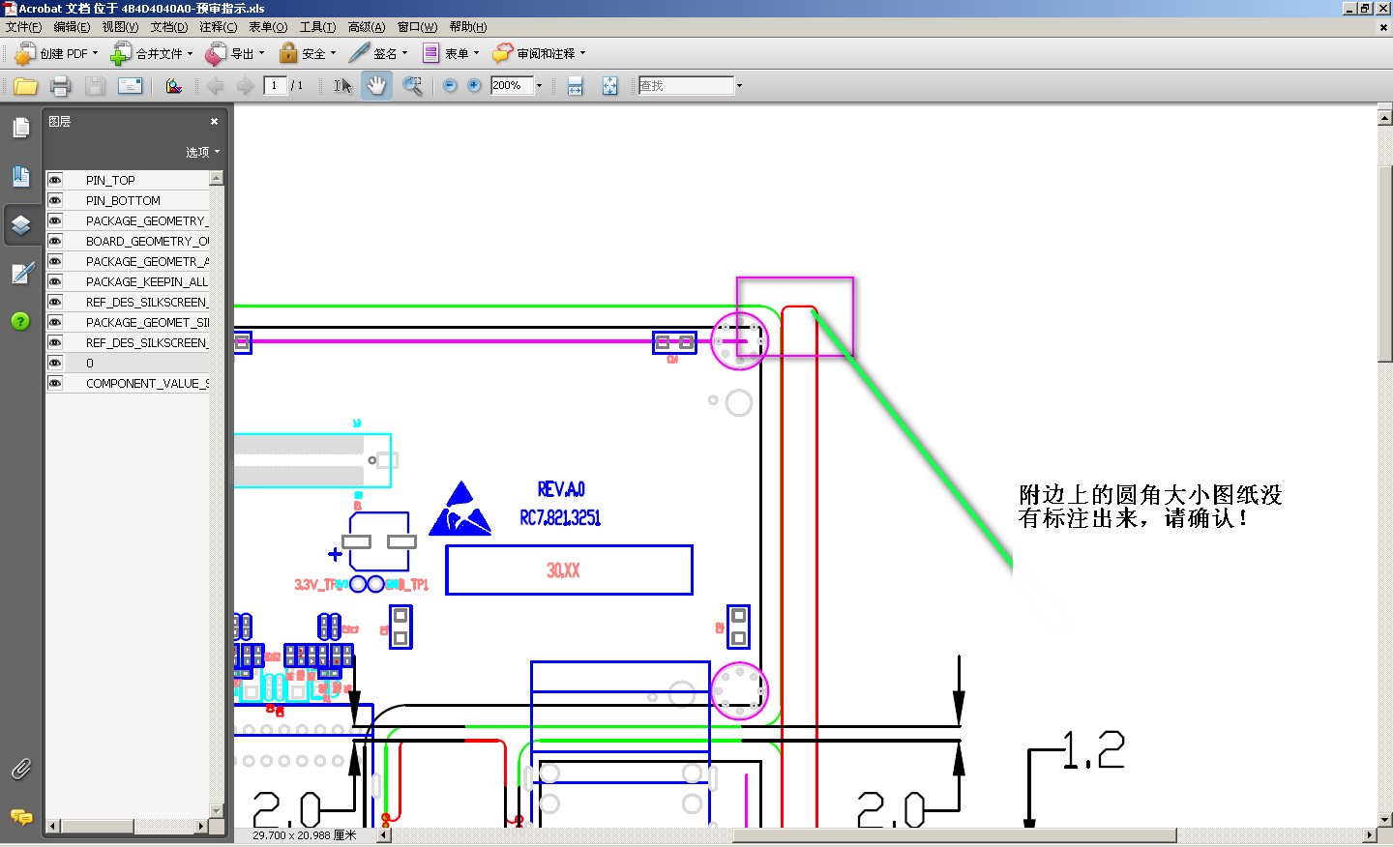Hide the PIN_TOP layer
The image size is (1393, 847).
(x=55, y=180)
